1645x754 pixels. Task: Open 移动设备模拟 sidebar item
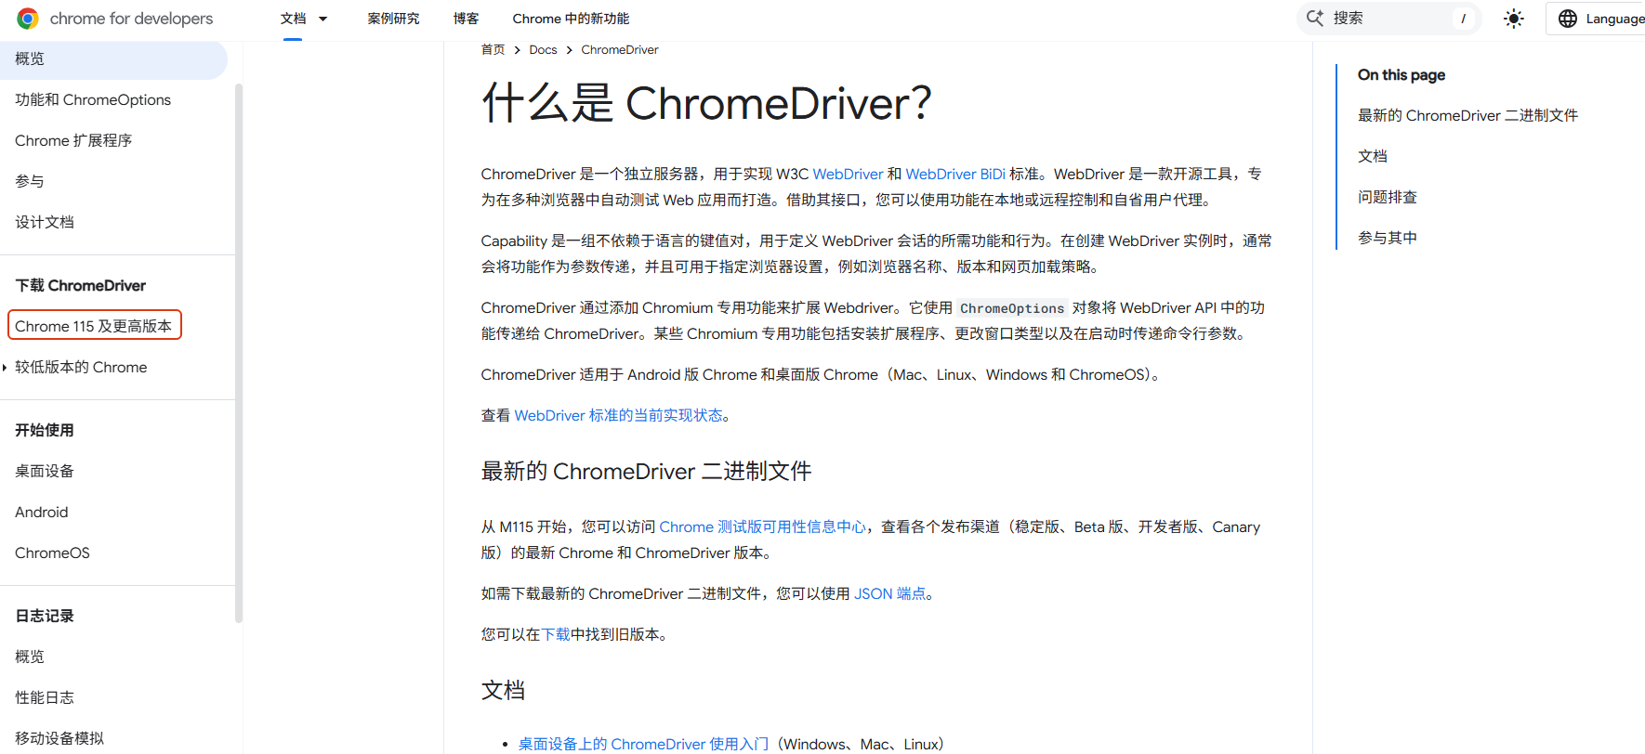point(59,738)
